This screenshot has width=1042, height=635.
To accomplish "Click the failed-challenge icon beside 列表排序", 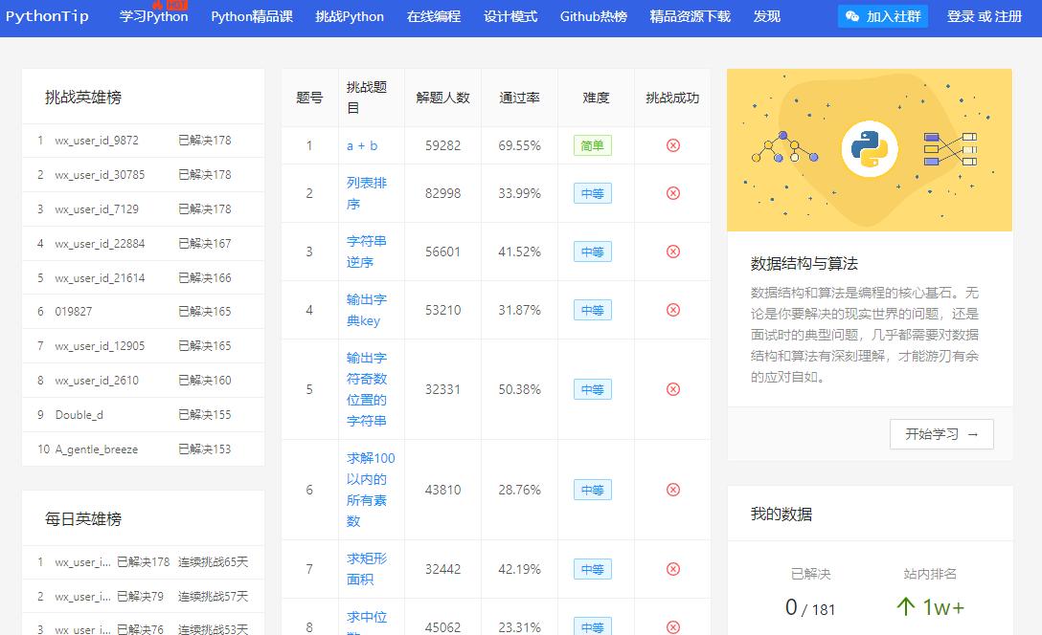I will pos(674,192).
